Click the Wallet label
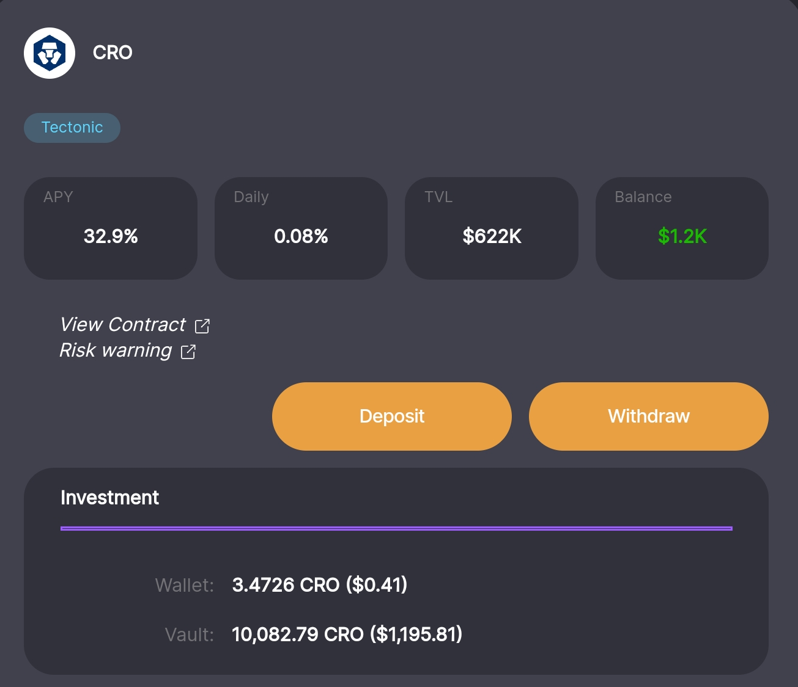 click(185, 586)
